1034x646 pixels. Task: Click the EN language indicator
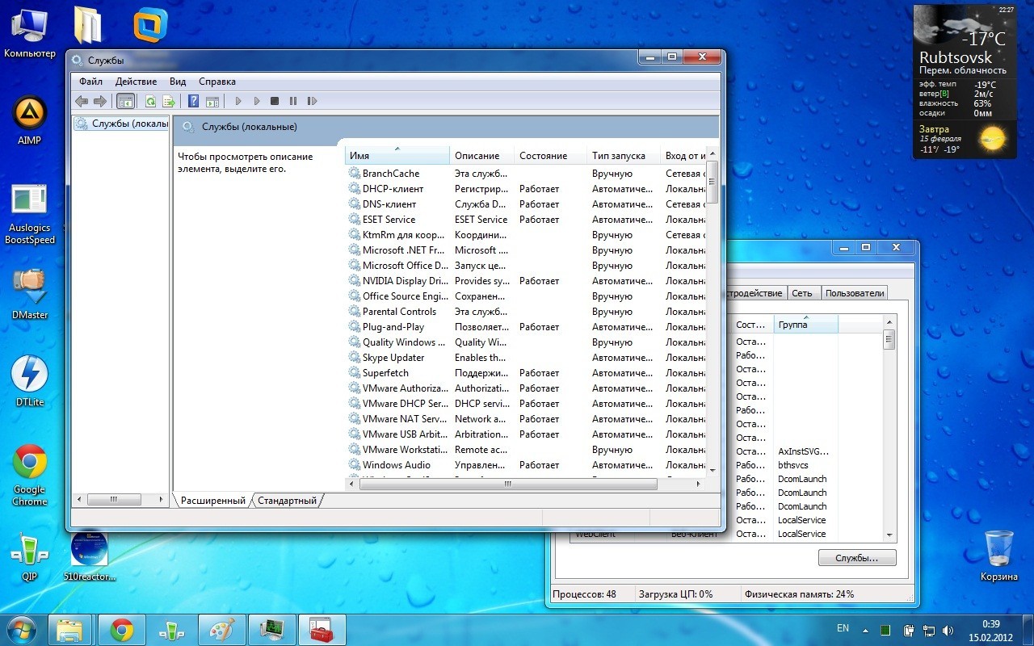(843, 628)
